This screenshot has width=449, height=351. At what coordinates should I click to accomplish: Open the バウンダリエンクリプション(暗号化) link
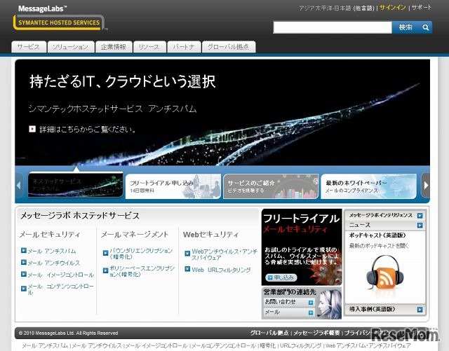[x=141, y=254]
